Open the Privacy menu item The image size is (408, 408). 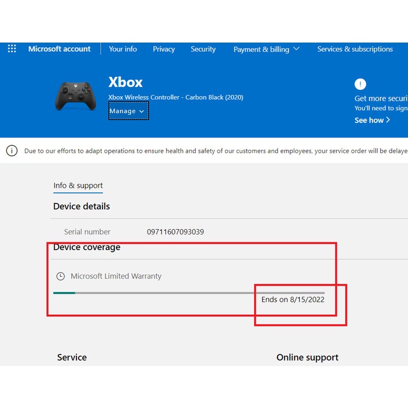pyautogui.click(x=164, y=49)
